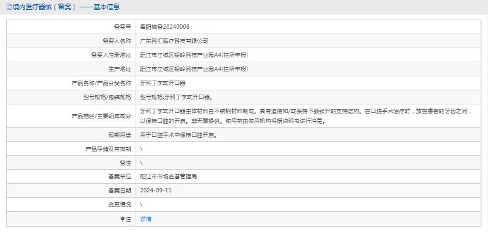Click the 预期用途 label
490x232 pixels.
(x=120, y=135)
